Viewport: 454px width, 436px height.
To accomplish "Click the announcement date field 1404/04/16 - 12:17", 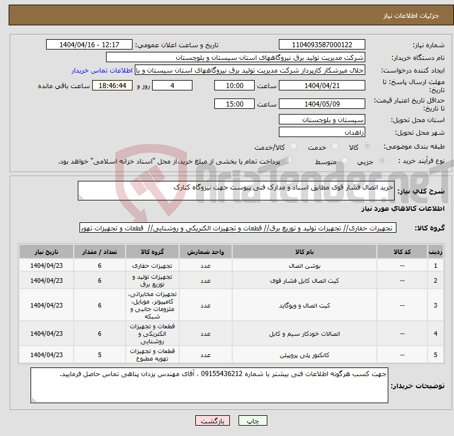I will point(89,44).
